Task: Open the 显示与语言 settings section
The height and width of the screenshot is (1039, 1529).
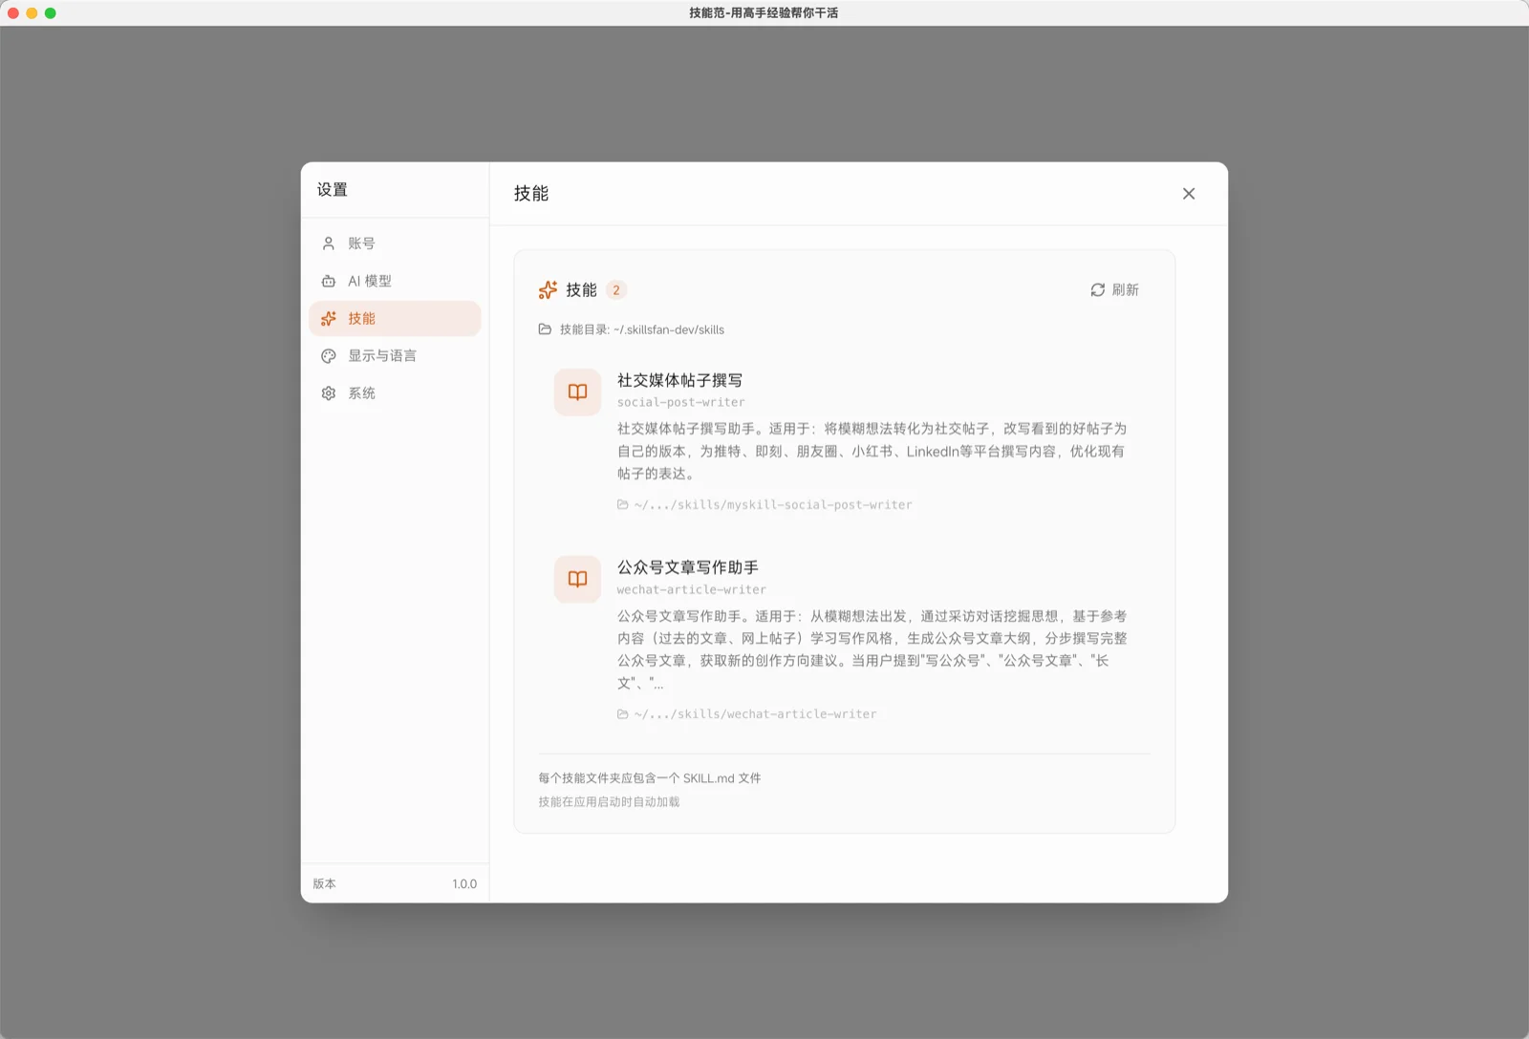Action: tap(382, 355)
